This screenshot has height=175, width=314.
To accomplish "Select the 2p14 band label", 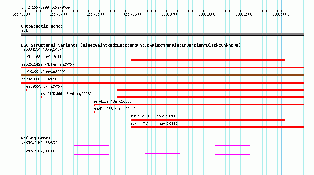I will coord(25,30).
